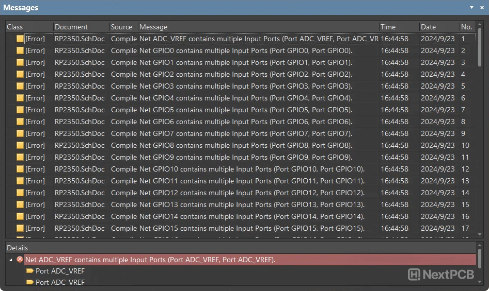Click the red error icon in Details
Image resolution: width=489 pixels, height=291 pixels.
click(20, 260)
